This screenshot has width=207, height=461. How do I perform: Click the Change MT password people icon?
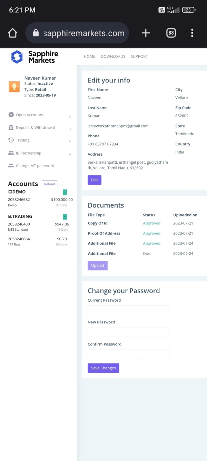(x=11, y=166)
